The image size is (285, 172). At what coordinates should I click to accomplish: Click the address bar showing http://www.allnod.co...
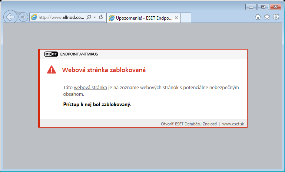[x=67, y=17]
